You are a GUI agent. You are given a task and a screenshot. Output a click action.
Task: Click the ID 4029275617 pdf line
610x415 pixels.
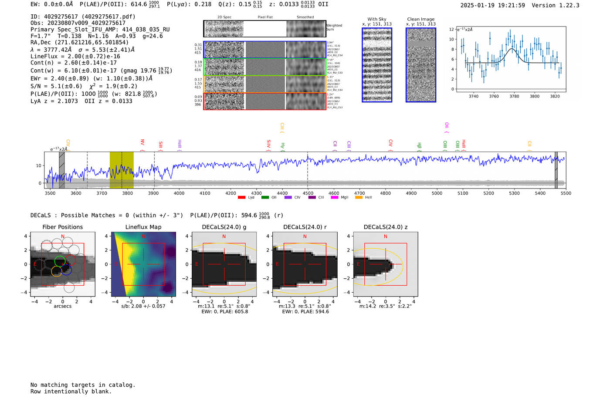pos(83,17)
